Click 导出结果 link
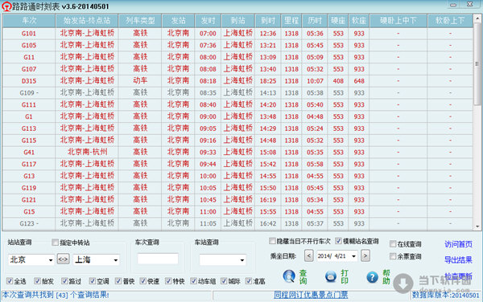The image size is (483, 302). [458, 260]
